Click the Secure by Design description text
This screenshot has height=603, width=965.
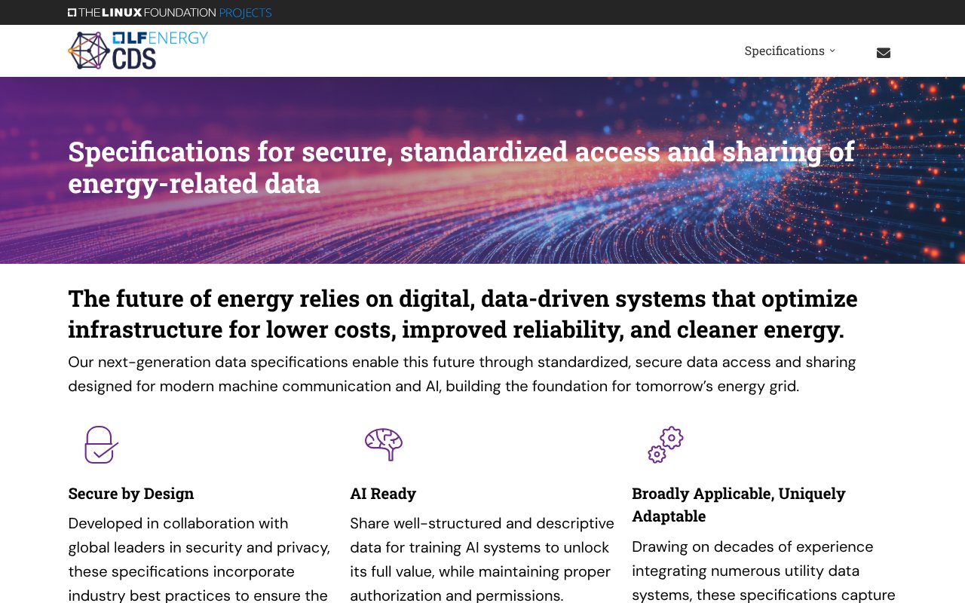point(199,559)
